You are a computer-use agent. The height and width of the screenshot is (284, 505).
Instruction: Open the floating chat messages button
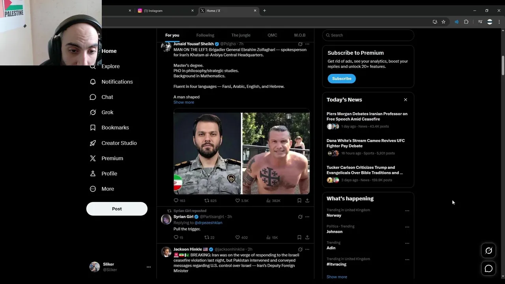[x=488, y=269]
